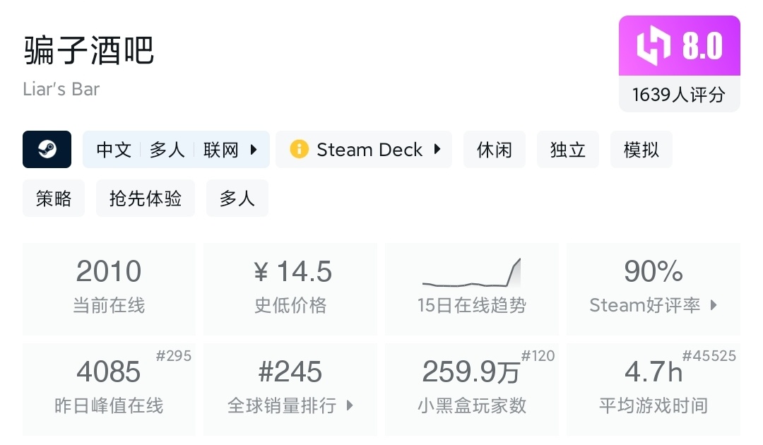The height and width of the screenshot is (445, 763).
Task: Click the Steam platform icon
Action: (x=47, y=150)
